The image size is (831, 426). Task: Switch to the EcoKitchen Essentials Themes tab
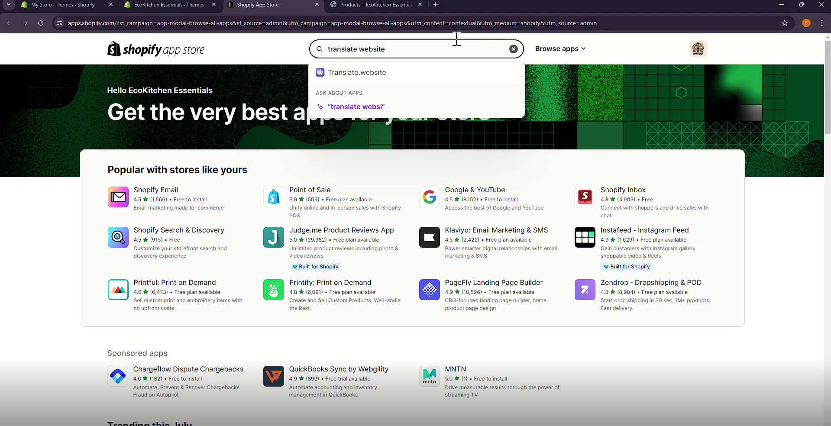pos(169,5)
